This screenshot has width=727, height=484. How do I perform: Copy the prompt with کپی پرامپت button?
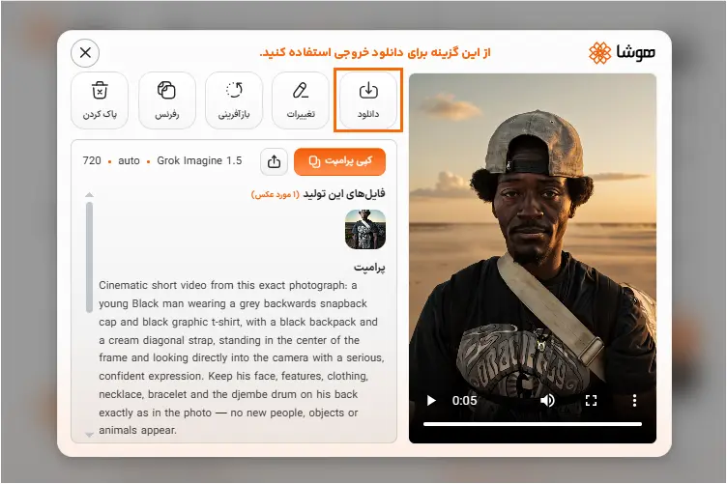coord(340,161)
